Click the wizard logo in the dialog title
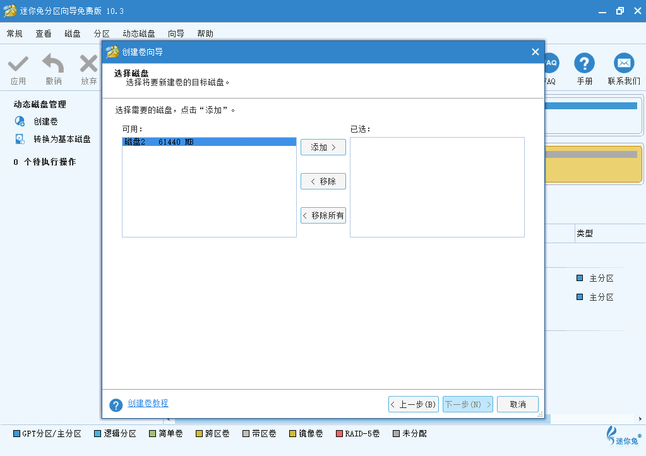Viewport: 646px width, 456px height. click(x=112, y=52)
